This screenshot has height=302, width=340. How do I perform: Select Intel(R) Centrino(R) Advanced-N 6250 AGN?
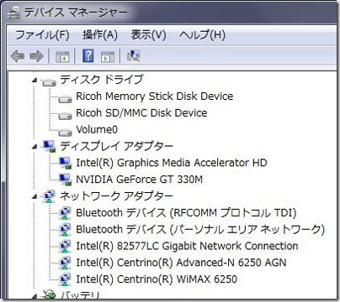coord(181,263)
